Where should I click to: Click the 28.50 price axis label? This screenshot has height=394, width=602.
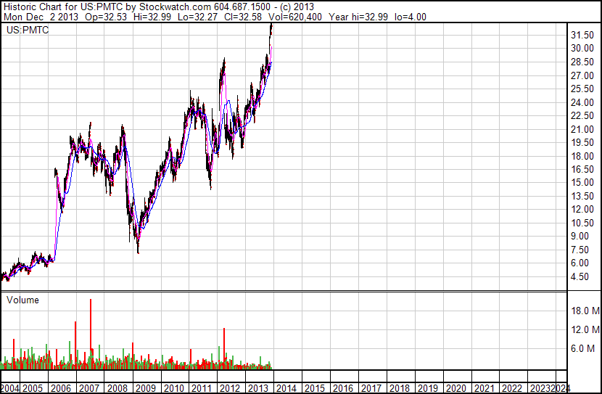(582, 62)
